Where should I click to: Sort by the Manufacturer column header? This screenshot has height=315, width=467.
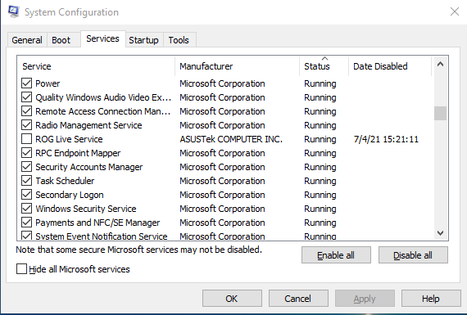pos(237,66)
